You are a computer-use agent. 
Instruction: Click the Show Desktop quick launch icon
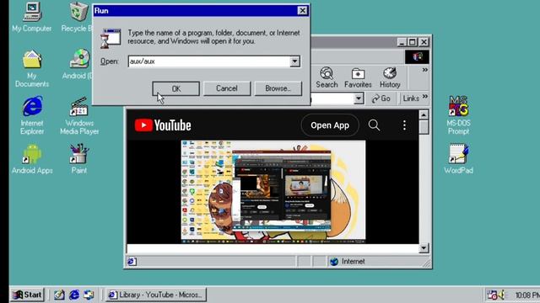[59, 295]
